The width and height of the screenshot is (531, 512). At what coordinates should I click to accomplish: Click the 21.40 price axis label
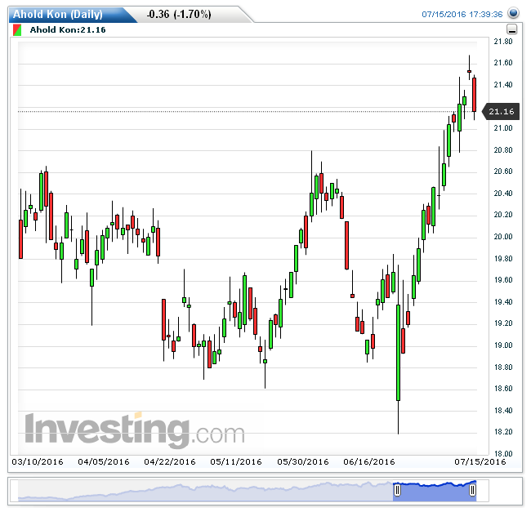click(x=503, y=85)
